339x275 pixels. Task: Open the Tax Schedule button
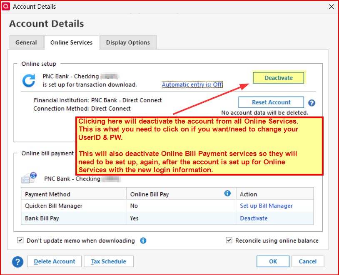(x=109, y=261)
